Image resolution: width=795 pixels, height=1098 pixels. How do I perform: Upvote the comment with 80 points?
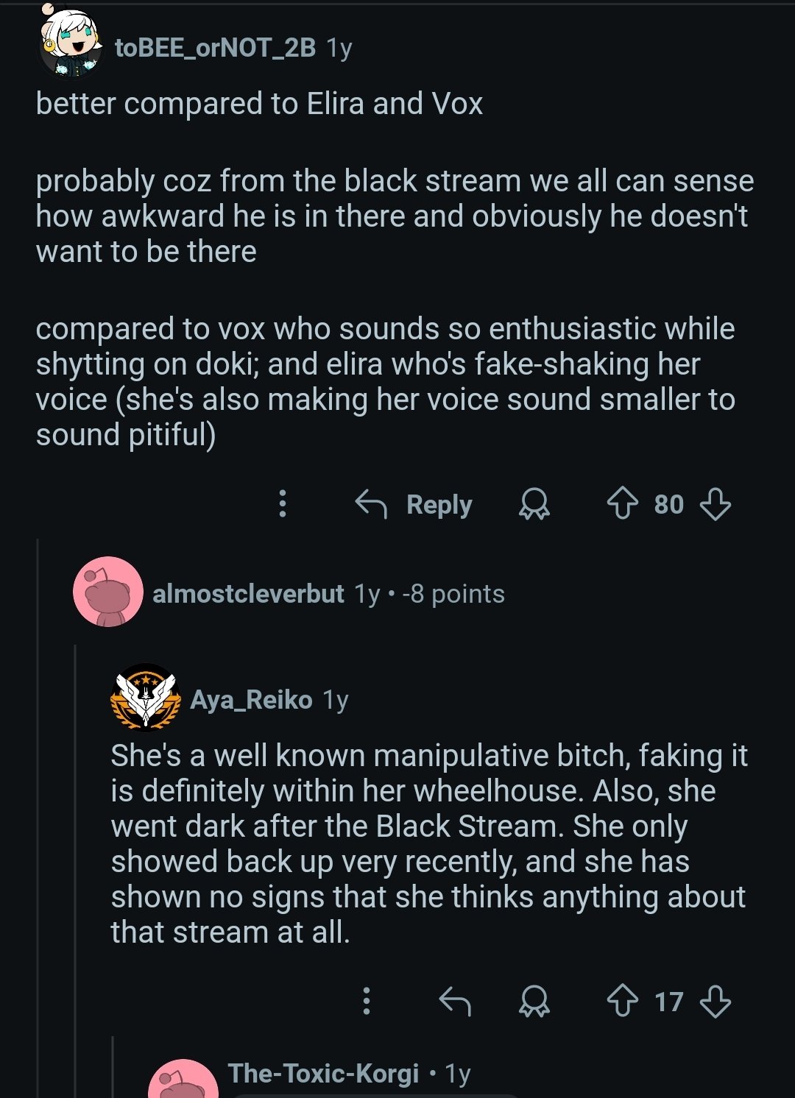[x=622, y=504]
